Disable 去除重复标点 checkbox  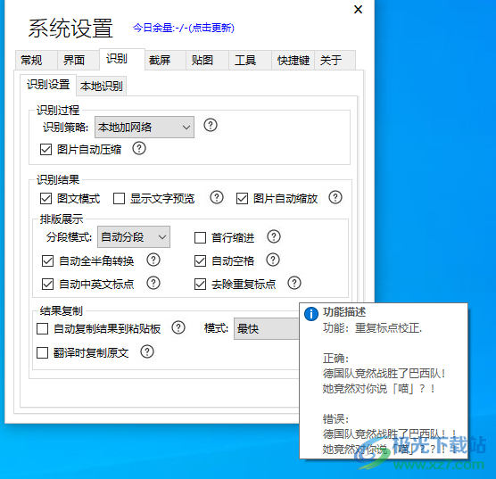[200, 285]
